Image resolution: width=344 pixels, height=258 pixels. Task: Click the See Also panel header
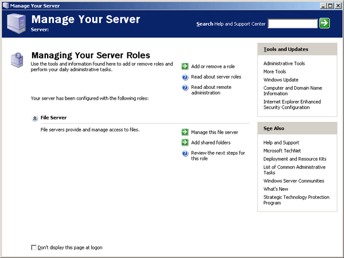pos(297,128)
